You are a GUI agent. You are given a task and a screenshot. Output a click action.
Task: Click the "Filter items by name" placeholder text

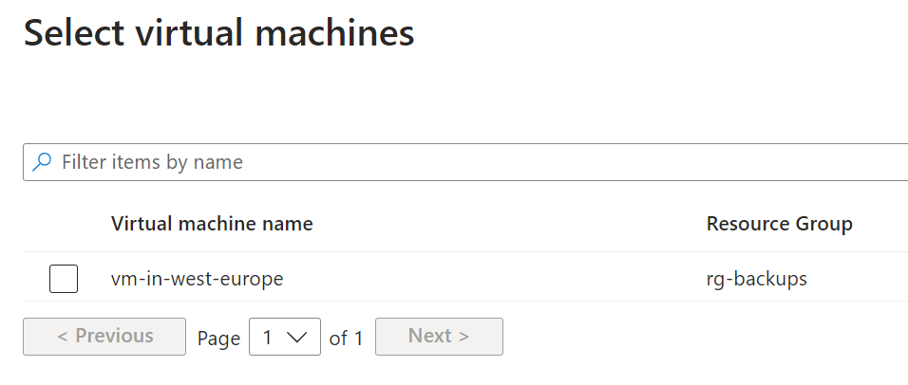pyautogui.click(x=152, y=162)
